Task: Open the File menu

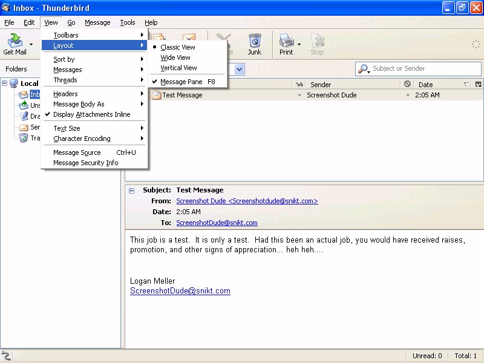Action: point(9,22)
